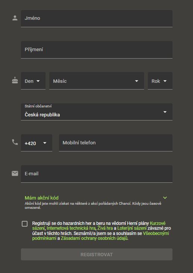The image size is (193, 273).
Task: Click the birthday cake icon
Action: pos(15,80)
